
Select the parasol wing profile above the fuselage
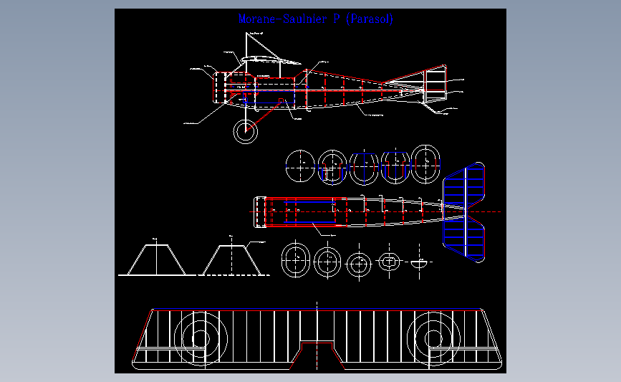(270, 59)
